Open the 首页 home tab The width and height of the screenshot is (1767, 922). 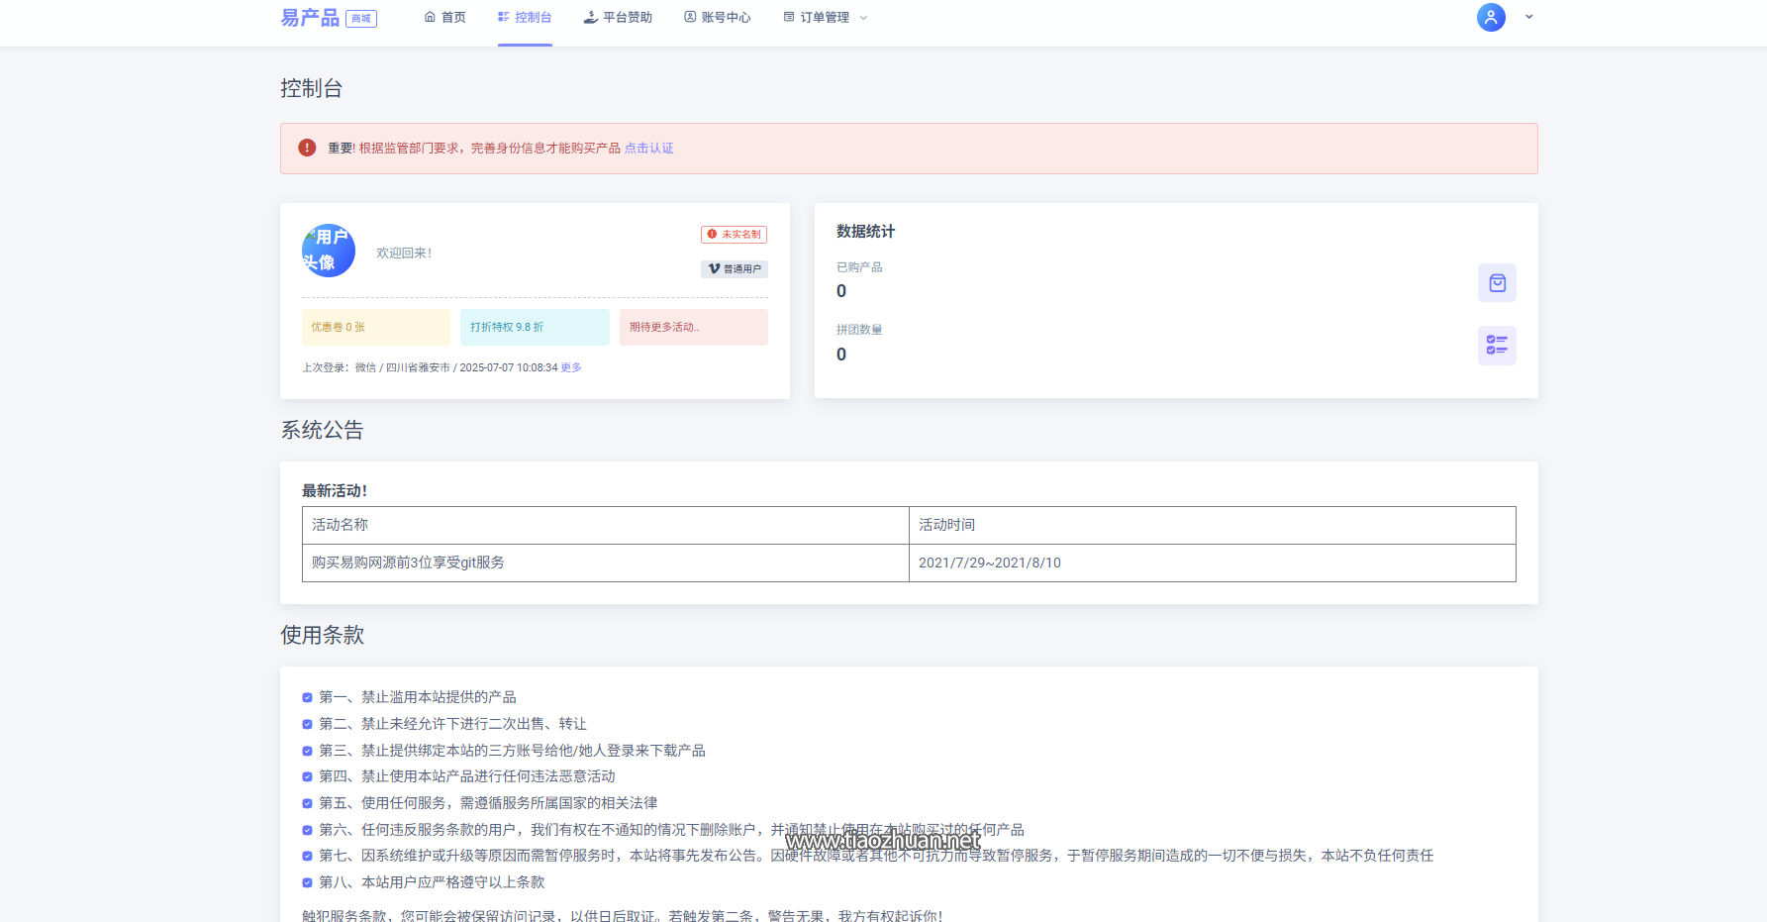click(445, 18)
